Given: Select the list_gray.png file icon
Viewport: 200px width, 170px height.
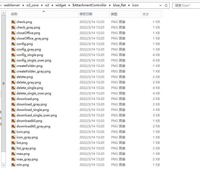Looking at the screenshot, I should (13, 148).
